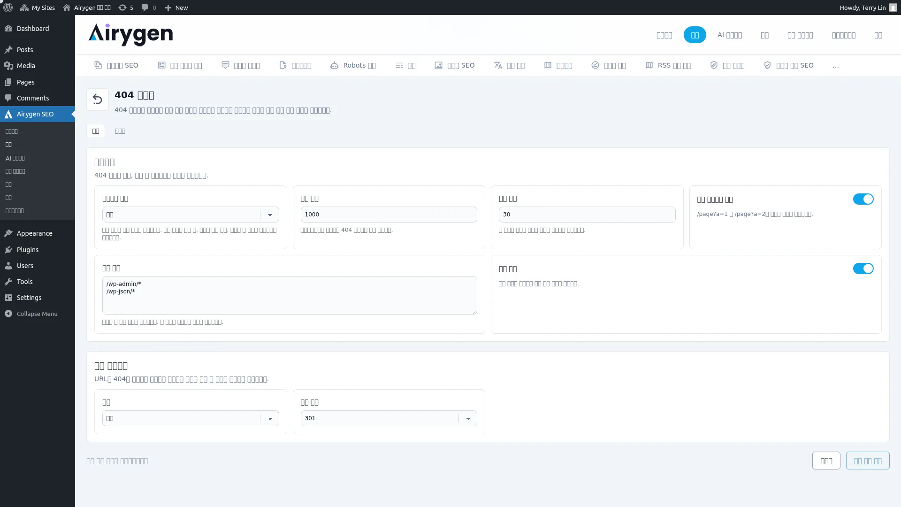
Task: Open the Settings sidebar icon
Action: 8,298
